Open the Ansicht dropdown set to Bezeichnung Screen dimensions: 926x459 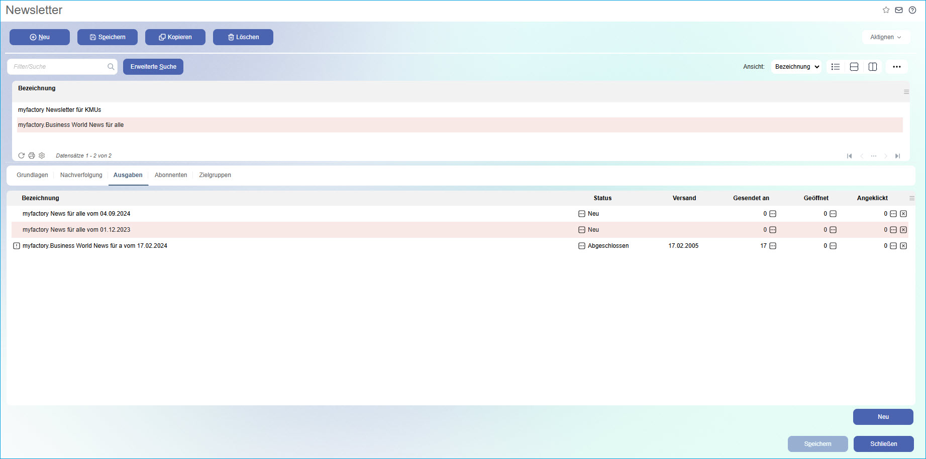796,67
